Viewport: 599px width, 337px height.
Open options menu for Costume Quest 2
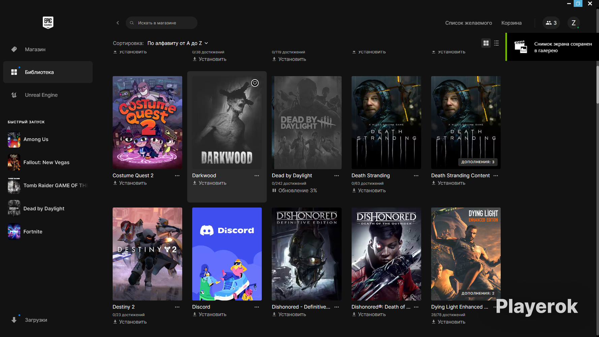(177, 176)
